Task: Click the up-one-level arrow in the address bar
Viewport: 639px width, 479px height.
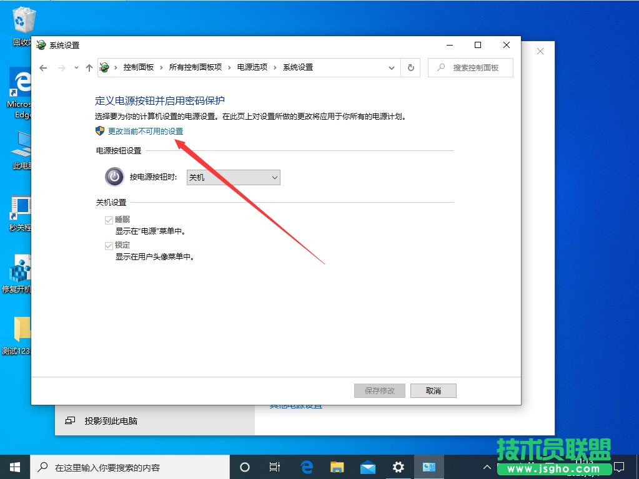Action: click(x=89, y=67)
